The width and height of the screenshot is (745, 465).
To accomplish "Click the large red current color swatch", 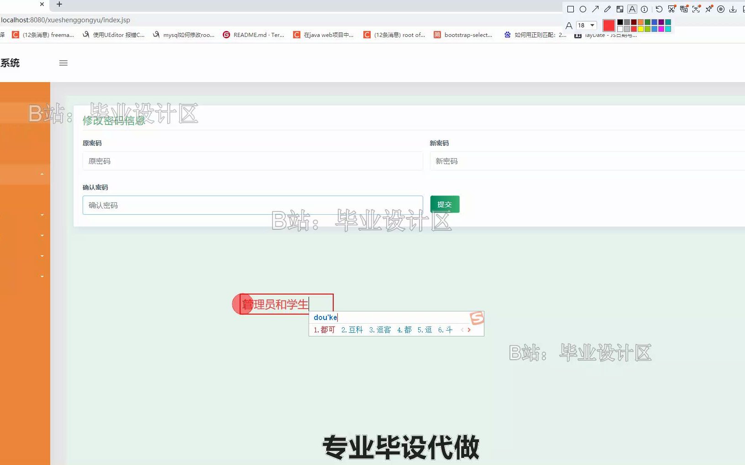I will 609,26.
